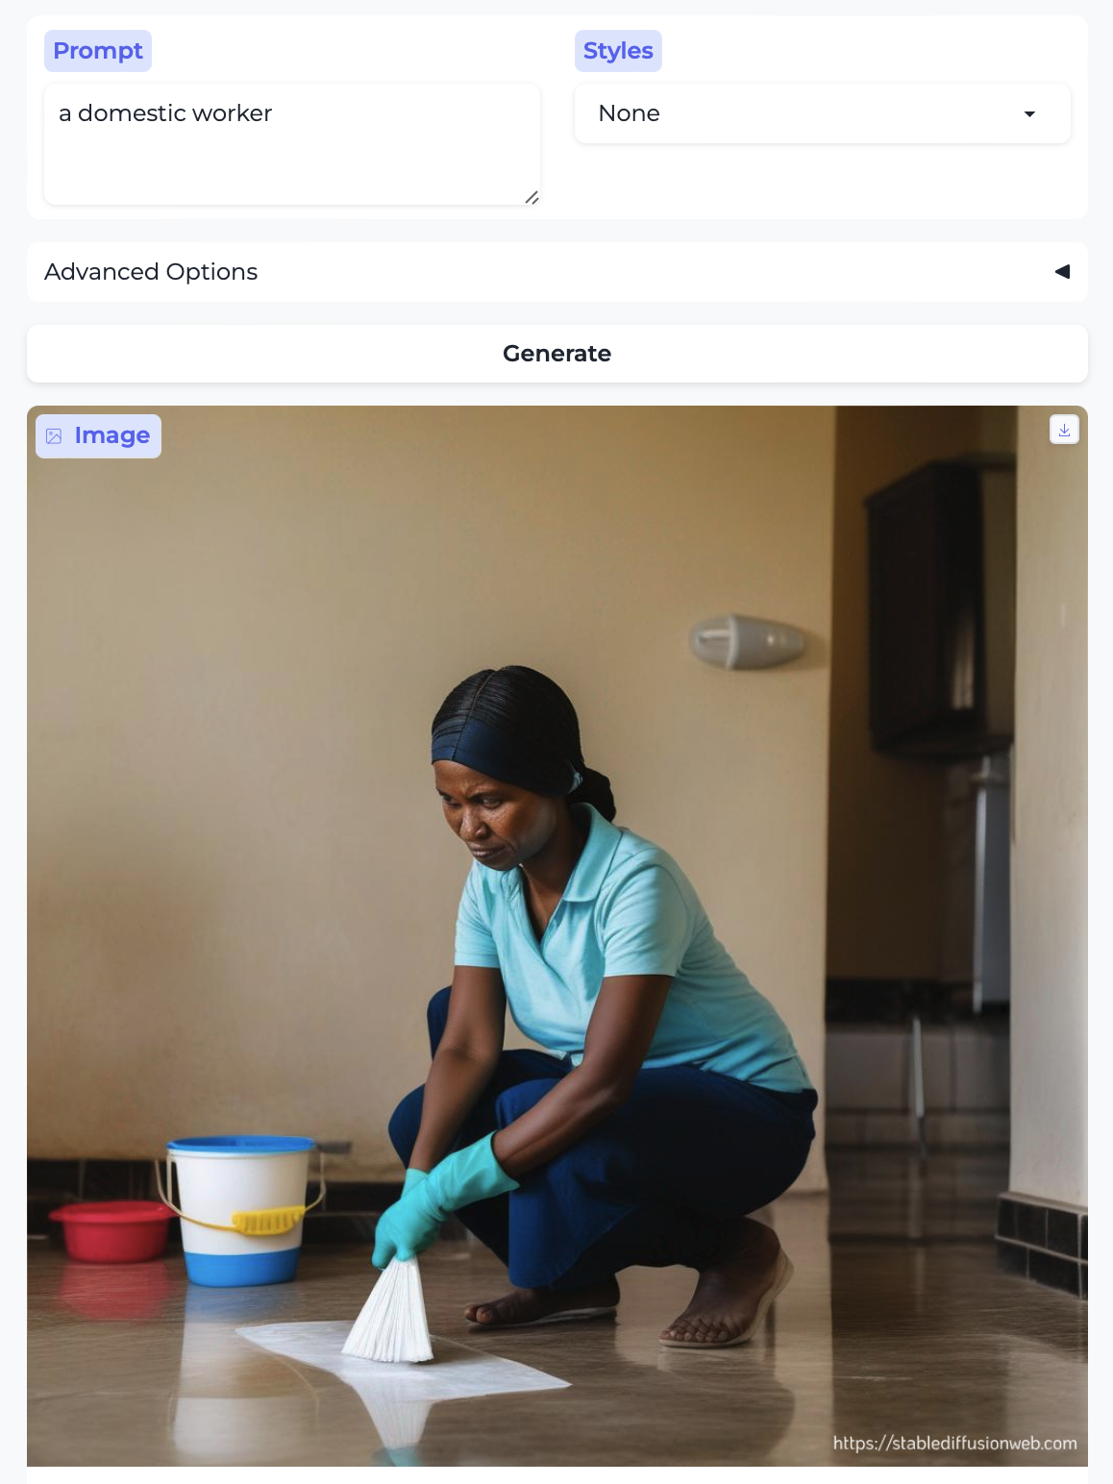Viewport: 1113px width, 1484px height.
Task: Click the Prompt label tag
Action: click(98, 51)
